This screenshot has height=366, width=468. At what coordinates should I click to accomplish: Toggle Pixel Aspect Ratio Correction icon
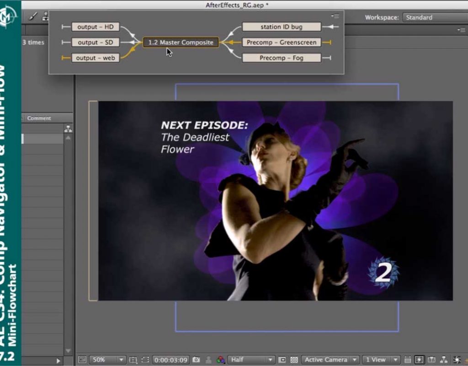[407, 360]
